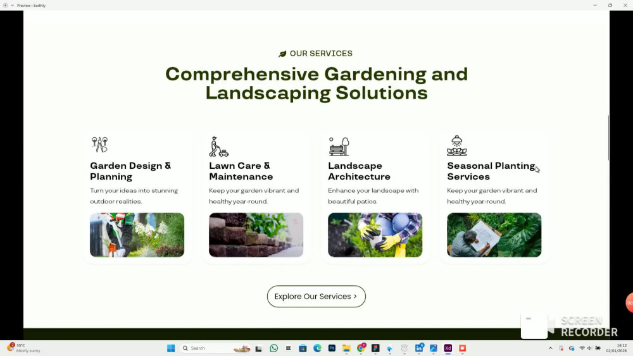Open Google Chrome from the taskbar
Image resolution: width=633 pixels, height=356 pixels.
click(361, 348)
